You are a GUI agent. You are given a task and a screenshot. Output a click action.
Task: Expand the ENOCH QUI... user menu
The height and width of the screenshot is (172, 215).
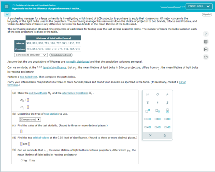pyautogui.click(x=199, y=6)
